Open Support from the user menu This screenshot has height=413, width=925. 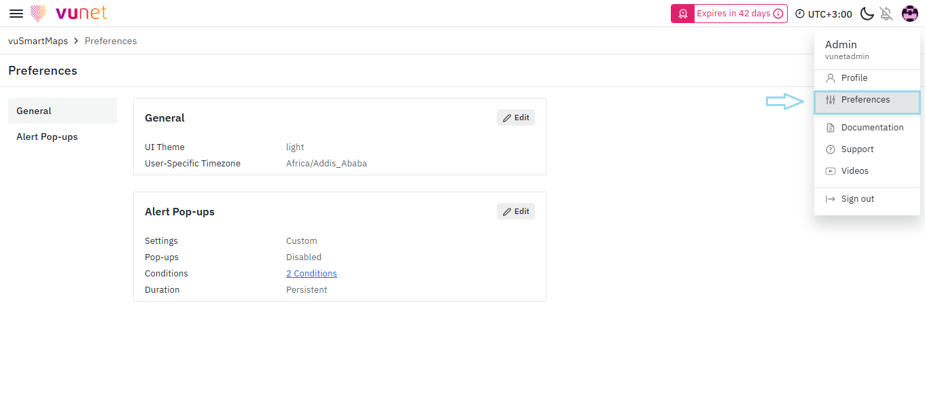pos(857,149)
